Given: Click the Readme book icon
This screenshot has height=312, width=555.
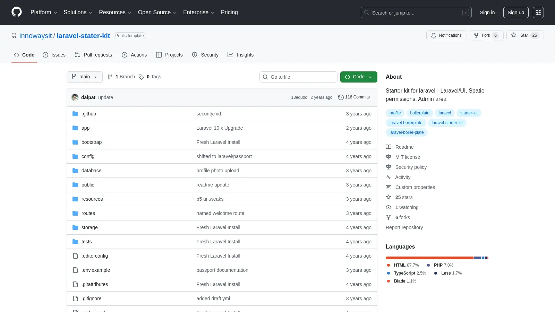Looking at the screenshot, I should point(388,147).
